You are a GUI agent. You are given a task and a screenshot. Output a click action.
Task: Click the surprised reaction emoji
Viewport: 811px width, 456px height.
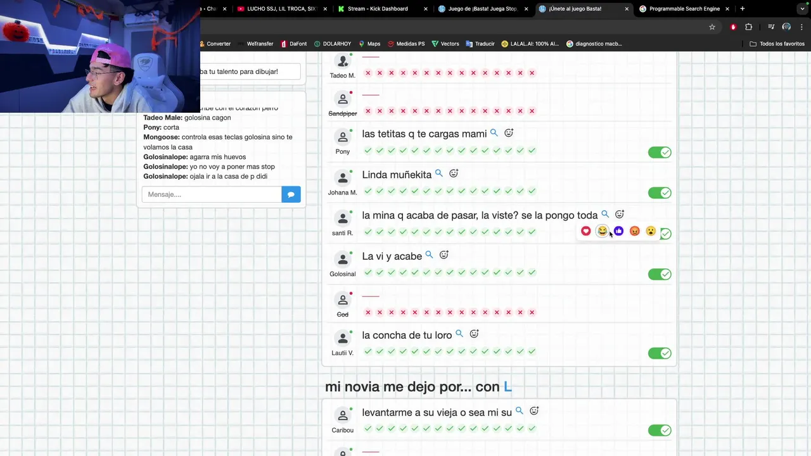pyautogui.click(x=651, y=231)
